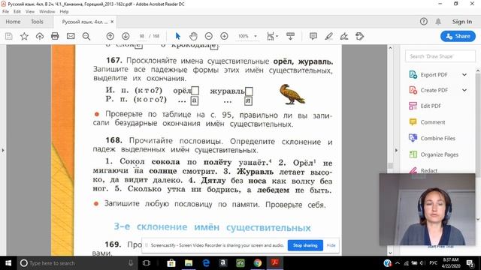Click the document vertical scrollbar thumb
481x270 pixels.
pos(390,166)
